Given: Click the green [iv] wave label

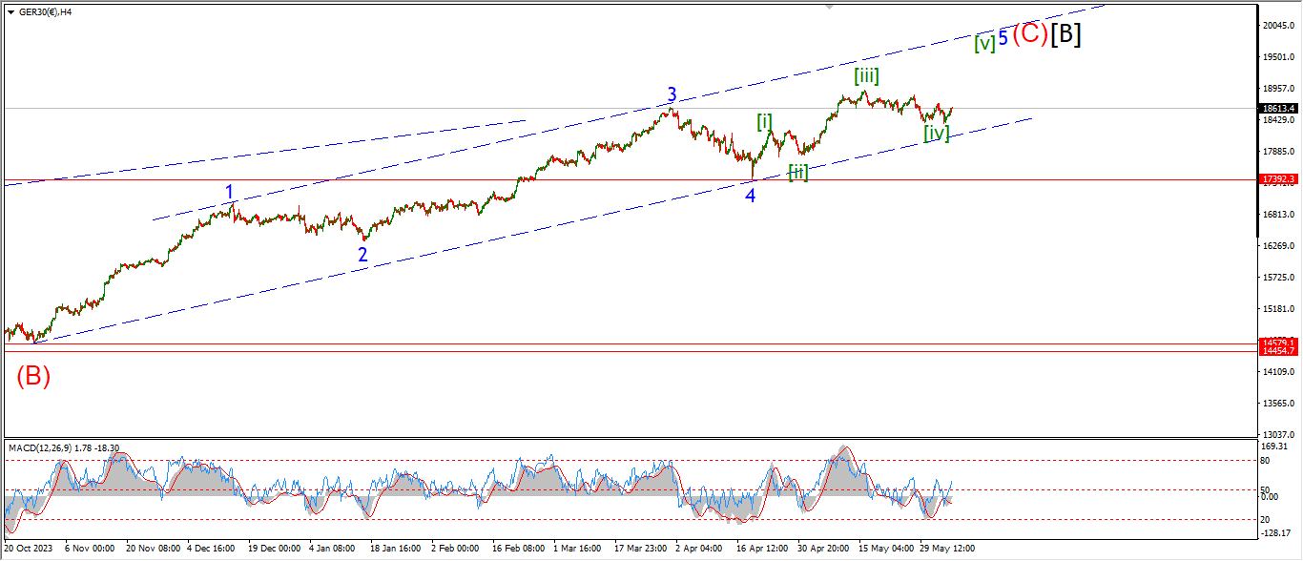Looking at the screenshot, I should click(937, 133).
